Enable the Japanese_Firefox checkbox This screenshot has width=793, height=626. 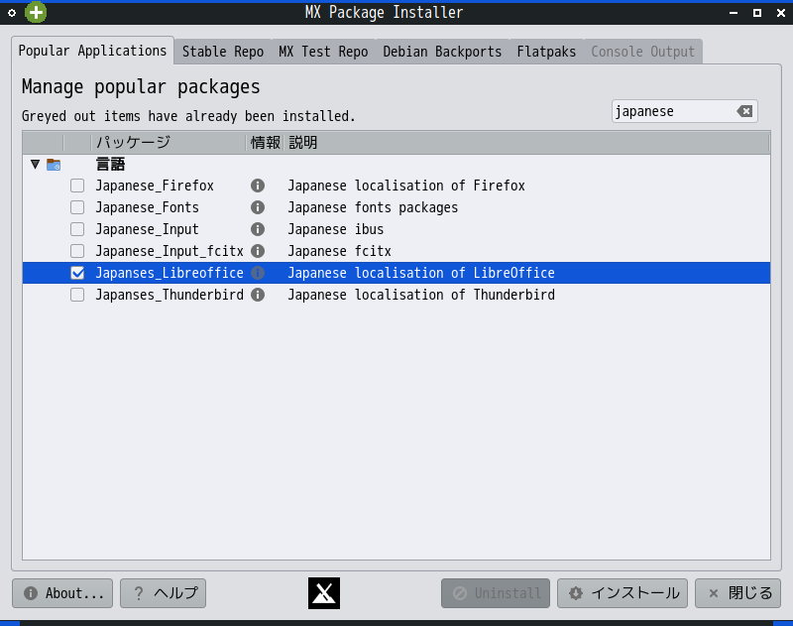pyautogui.click(x=77, y=186)
